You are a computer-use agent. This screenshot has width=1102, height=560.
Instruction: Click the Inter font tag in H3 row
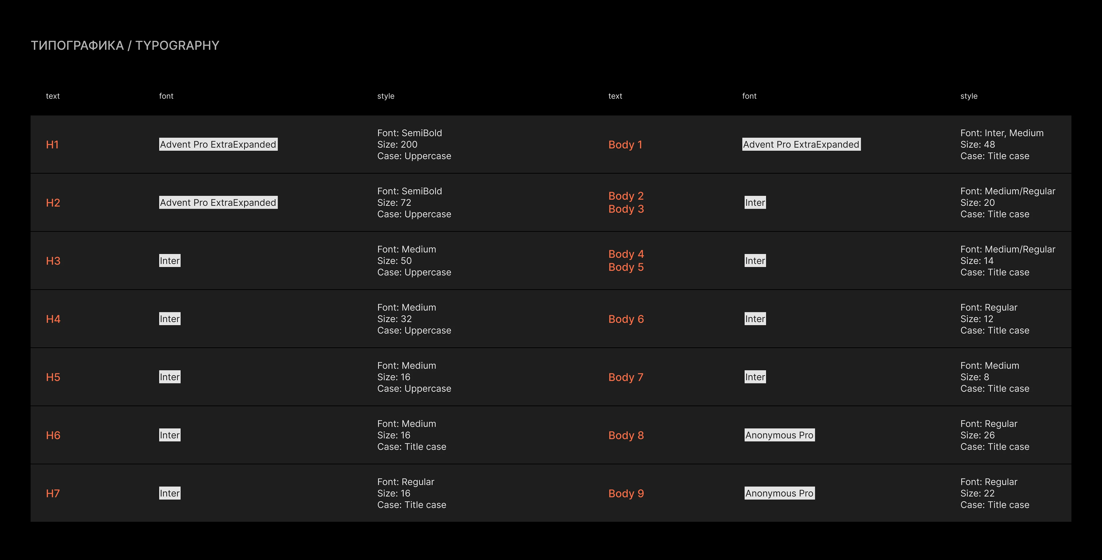(170, 261)
